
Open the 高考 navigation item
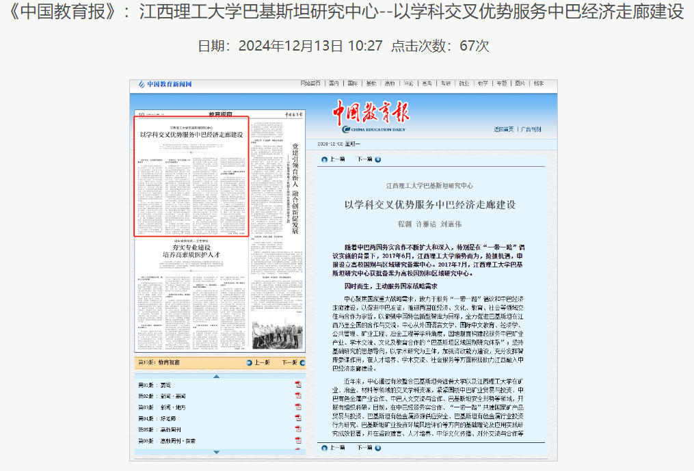(x=427, y=83)
